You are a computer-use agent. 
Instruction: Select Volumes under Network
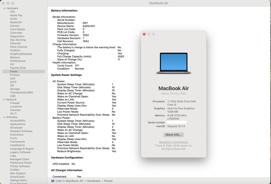(x=15, y=110)
